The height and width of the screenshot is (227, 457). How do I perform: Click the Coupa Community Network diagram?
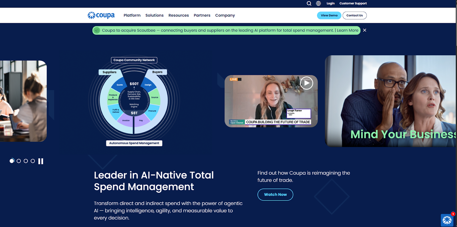pyautogui.click(x=134, y=101)
